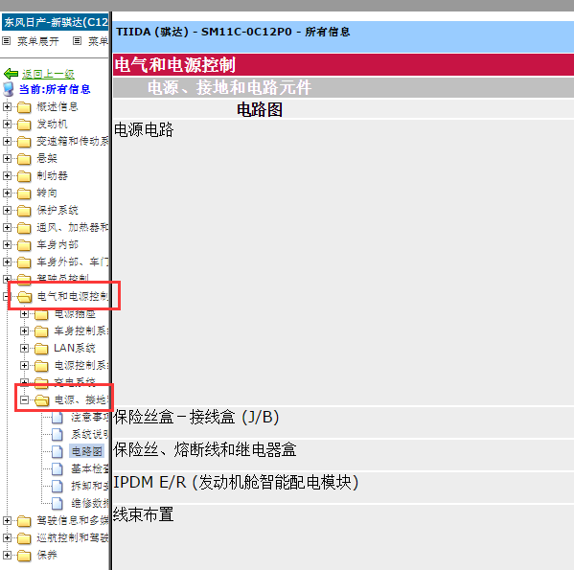
Task: Click the 车身内部 folder icon
Action: [x=24, y=245]
